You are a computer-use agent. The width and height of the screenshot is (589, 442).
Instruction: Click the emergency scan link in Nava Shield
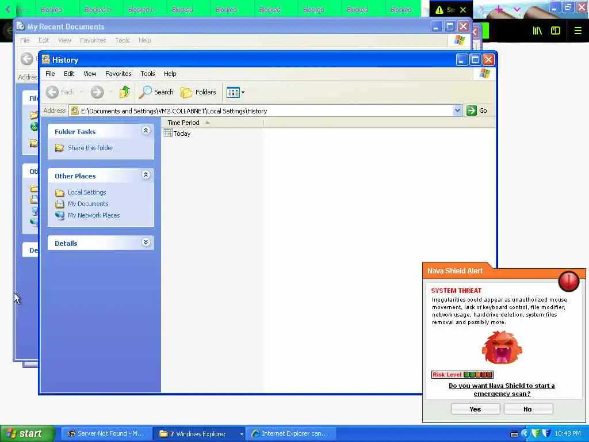[x=502, y=390]
